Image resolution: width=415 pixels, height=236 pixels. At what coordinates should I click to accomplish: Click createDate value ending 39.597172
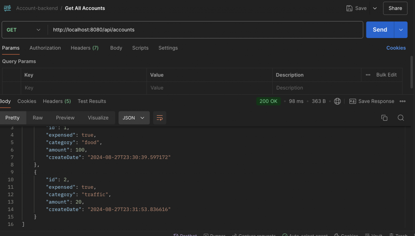click(x=129, y=157)
